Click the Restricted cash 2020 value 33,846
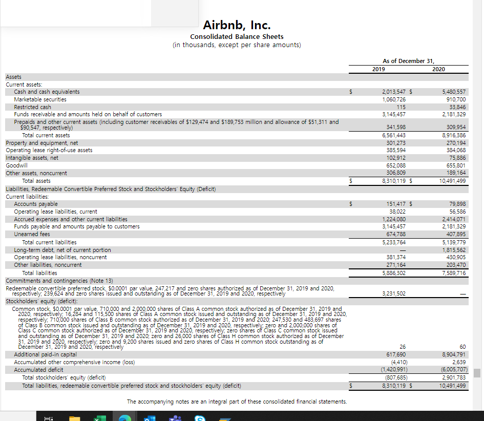 point(457,107)
